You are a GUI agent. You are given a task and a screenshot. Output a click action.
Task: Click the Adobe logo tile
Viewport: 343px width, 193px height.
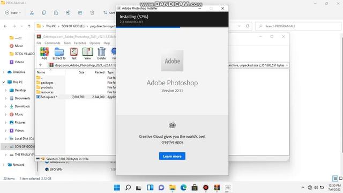[172, 61]
